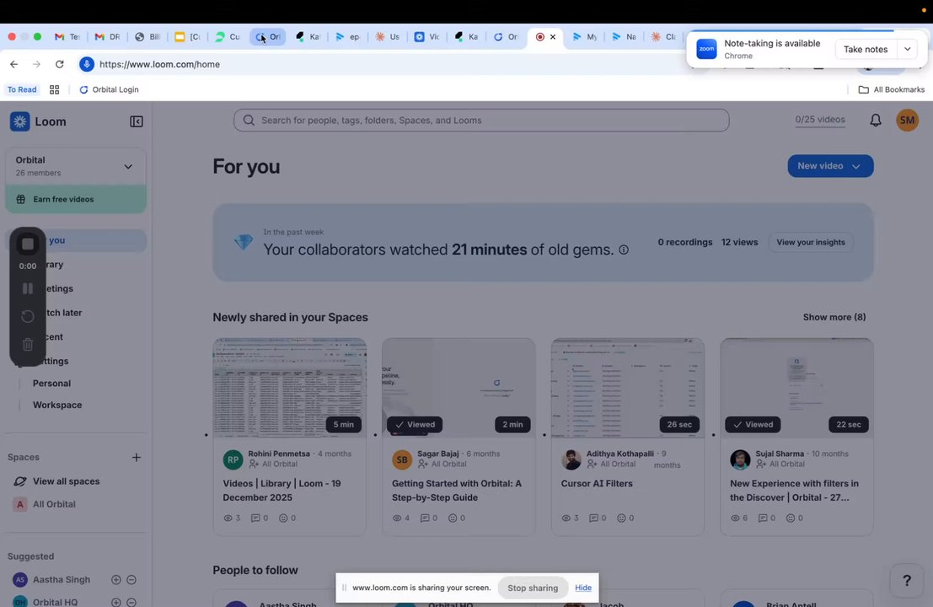Click Adithya Kothapalli author name
Screen dimensions: 933x607
pyautogui.click(x=620, y=454)
